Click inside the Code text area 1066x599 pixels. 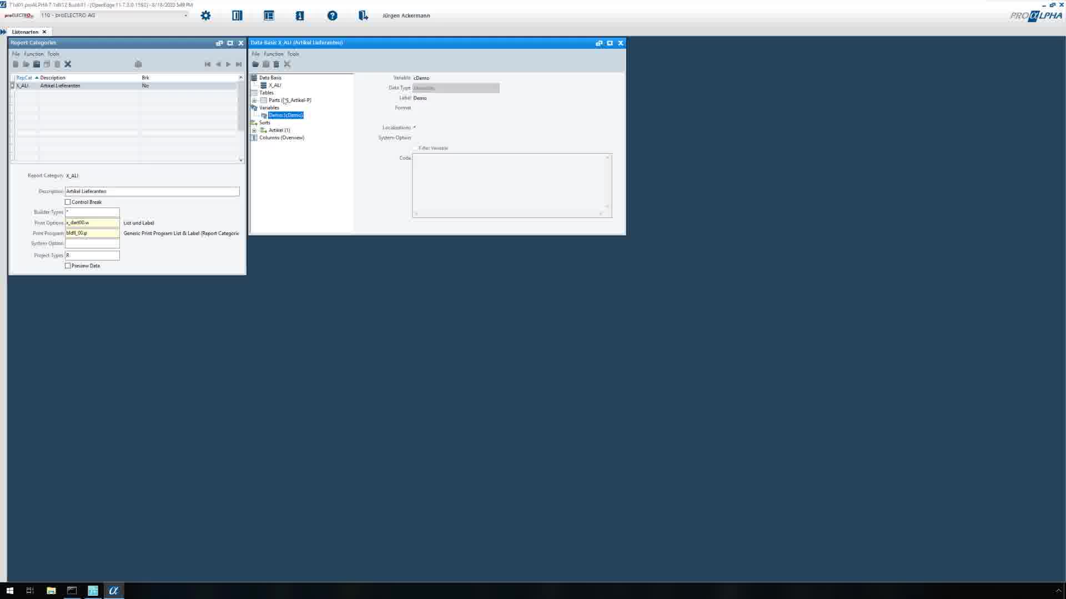click(x=512, y=185)
